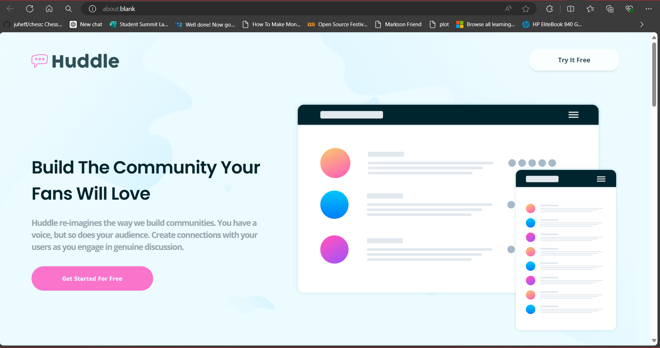Open the Collections icon

pyautogui.click(x=610, y=9)
